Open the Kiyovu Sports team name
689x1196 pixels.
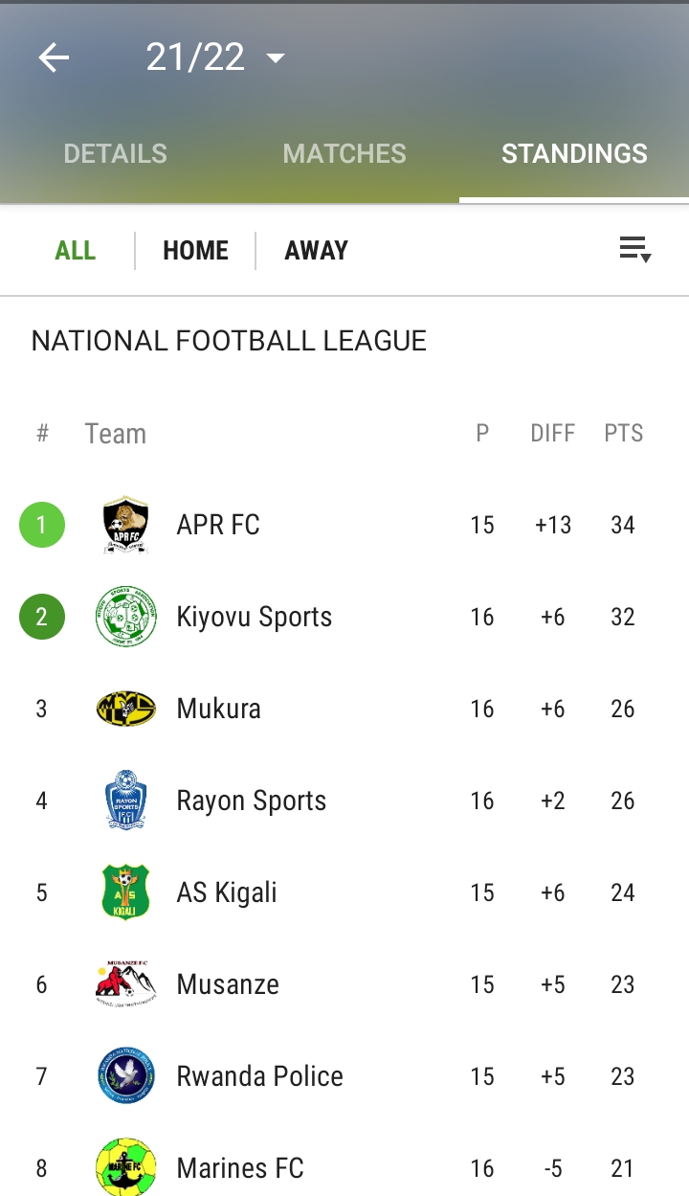click(255, 617)
